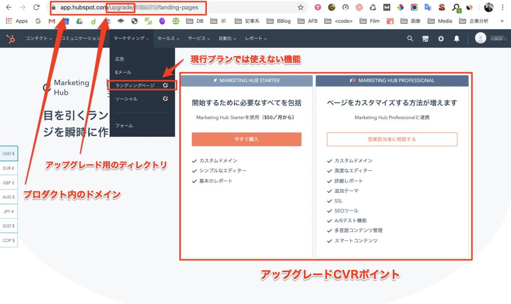This screenshot has height=304, width=511.
Task: Click the recycle arrows extension icon
Action: coord(373,7)
